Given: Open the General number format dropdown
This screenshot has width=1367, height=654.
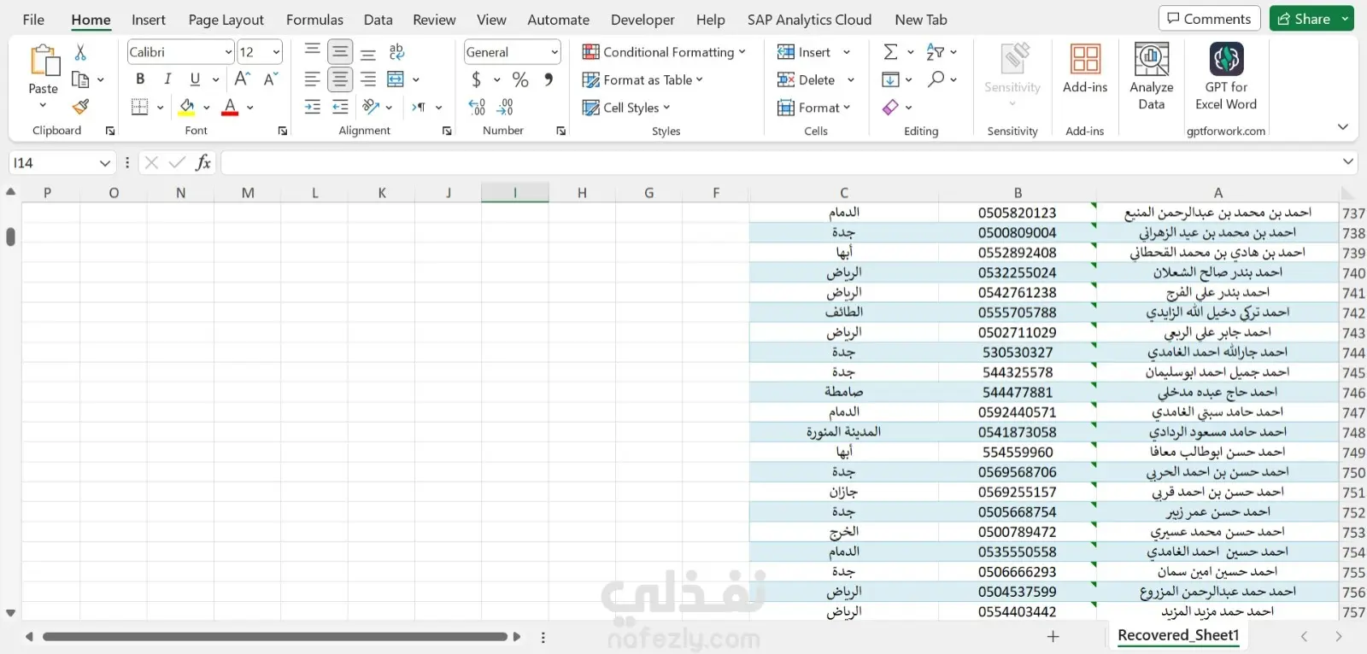Looking at the screenshot, I should pos(554,52).
